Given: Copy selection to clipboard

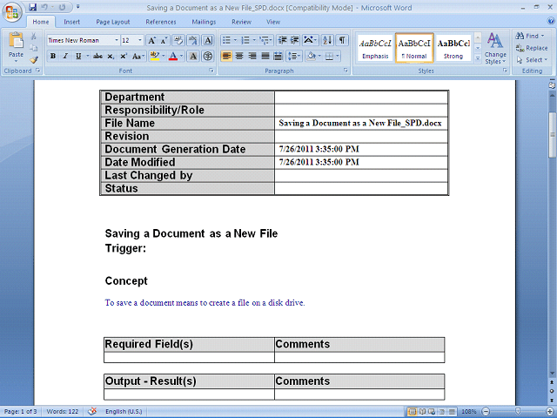Looking at the screenshot, I should (33, 48).
